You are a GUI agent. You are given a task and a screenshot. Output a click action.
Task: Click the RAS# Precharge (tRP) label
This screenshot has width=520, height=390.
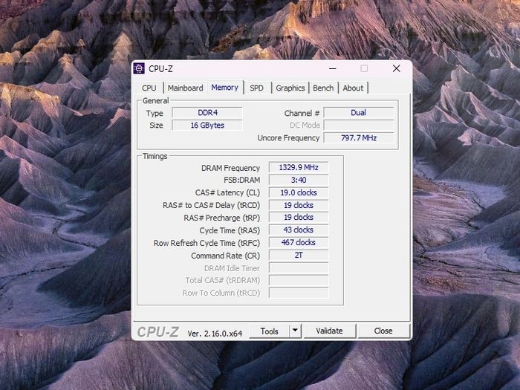(222, 218)
